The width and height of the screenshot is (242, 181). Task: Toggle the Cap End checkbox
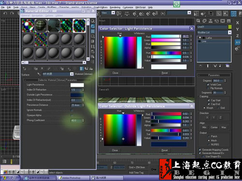[209, 104]
